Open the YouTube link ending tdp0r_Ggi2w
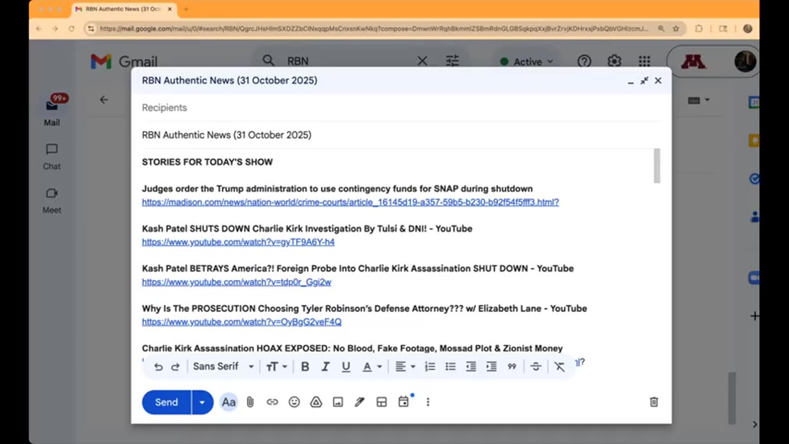 tap(236, 282)
